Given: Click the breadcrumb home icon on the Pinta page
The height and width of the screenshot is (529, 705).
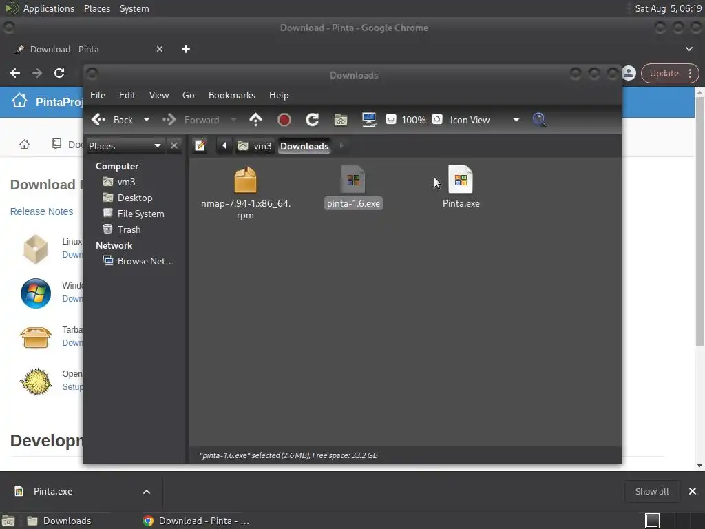Looking at the screenshot, I should pyautogui.click(x=24, y=145).
